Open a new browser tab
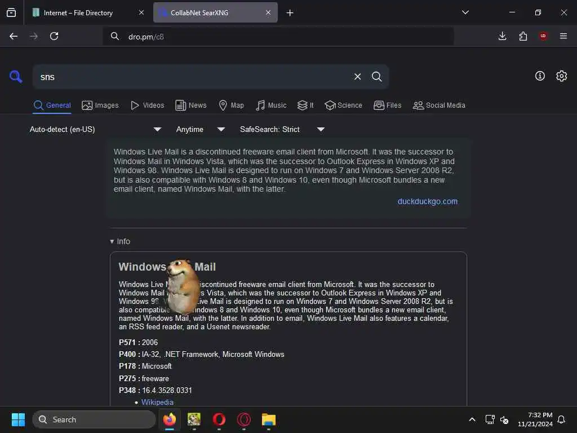 290,13
